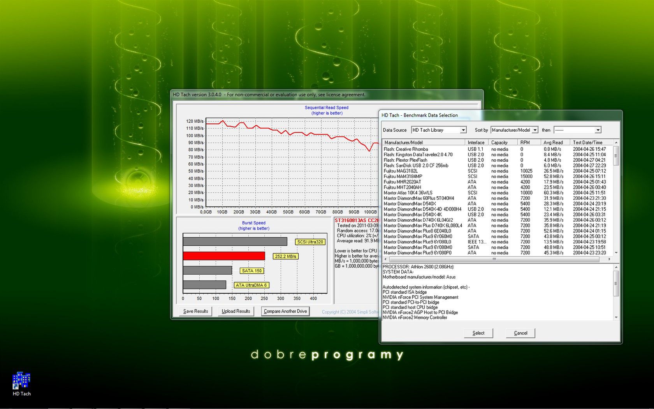Select Flash: Kingston DataTraveler2.0 4.70 row
The height and width of the screenshot is (409, 654).
click(x=498, y=155)
